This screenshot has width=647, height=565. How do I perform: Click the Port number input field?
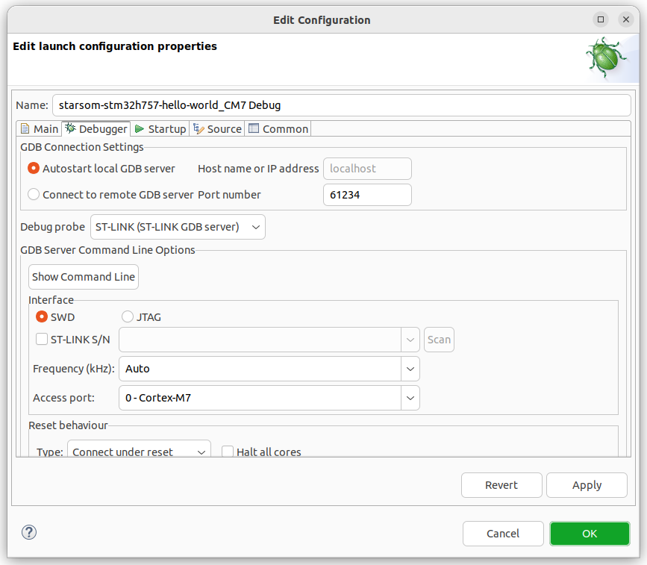[366, 195]
